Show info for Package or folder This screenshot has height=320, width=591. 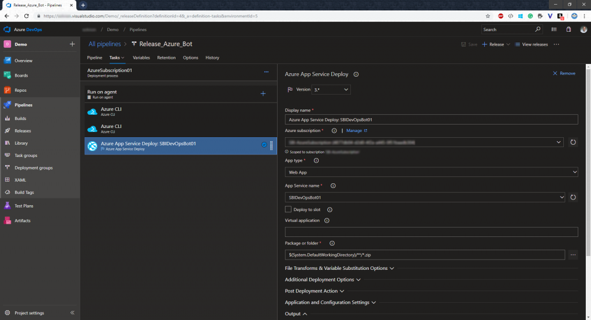(332, 243)
